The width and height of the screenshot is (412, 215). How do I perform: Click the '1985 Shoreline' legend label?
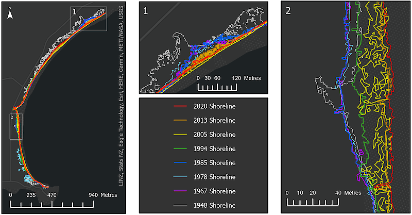214,163
